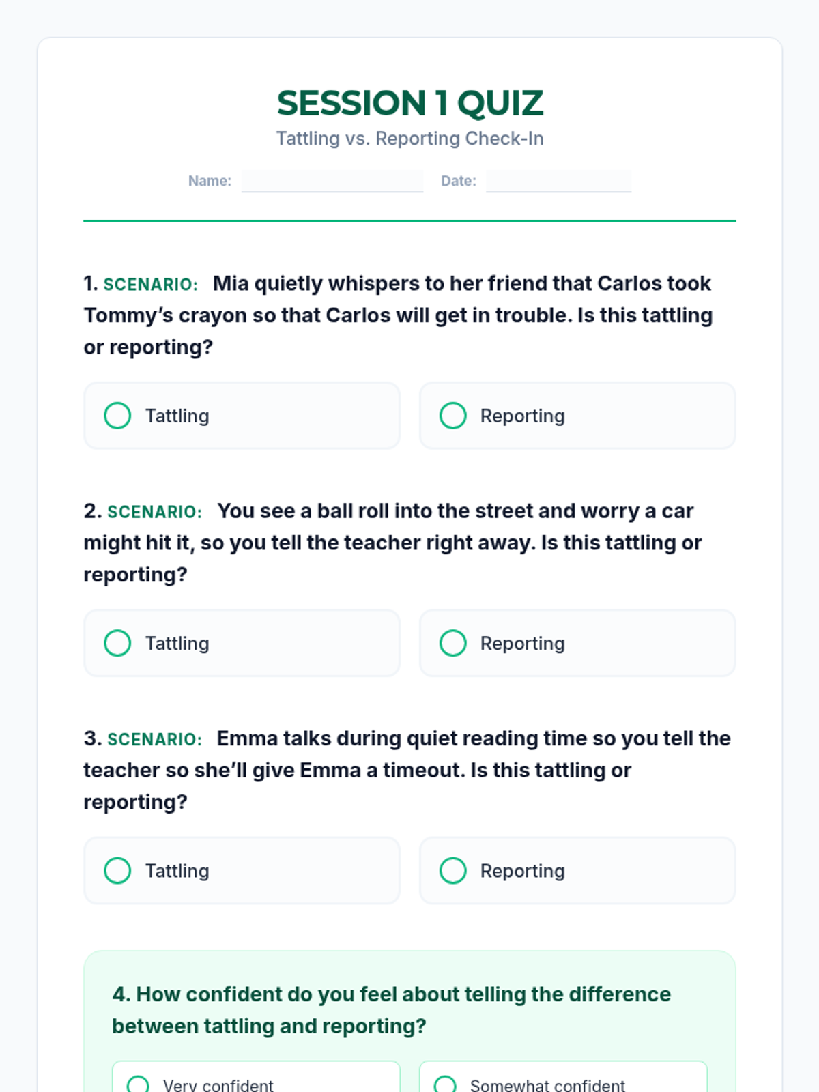Pick Reporting for the Emma scenario
819x1092 pixels.
(x=577, y=870)
